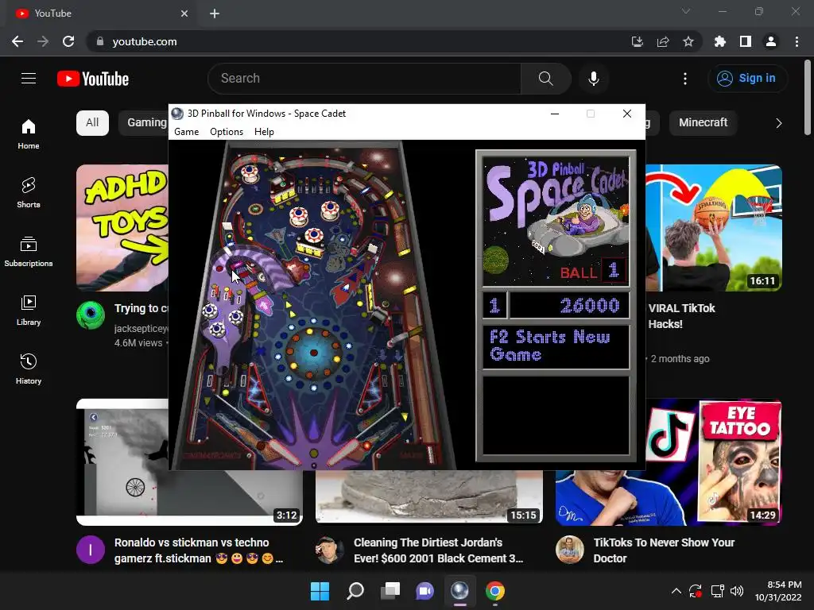Open a new Chrome tab
This screenshot has width=814, height=610.
pyautogui.click(x=215, y=14)
